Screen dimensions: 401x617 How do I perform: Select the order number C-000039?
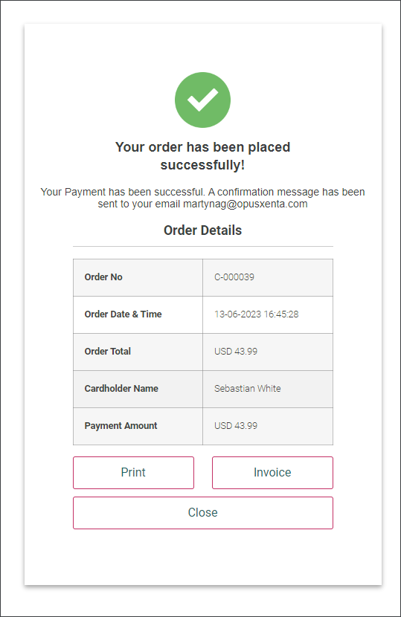tap(234, 277)
